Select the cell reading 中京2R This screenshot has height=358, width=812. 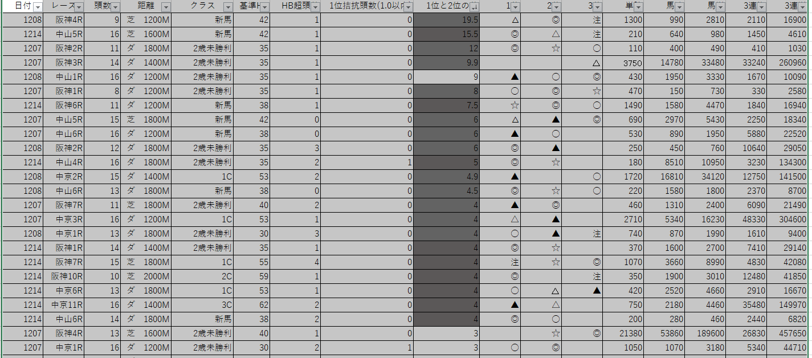63,177
